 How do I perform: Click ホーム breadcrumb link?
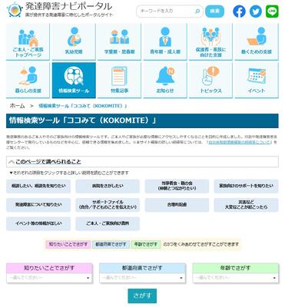pos(17,106)
